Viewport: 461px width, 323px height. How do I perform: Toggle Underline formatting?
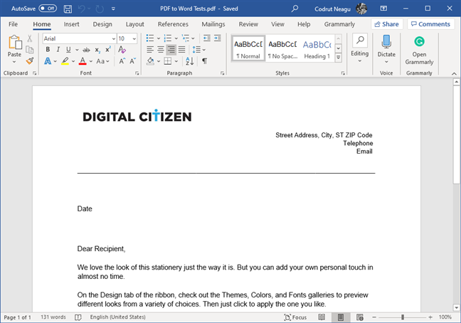(68, 49)
